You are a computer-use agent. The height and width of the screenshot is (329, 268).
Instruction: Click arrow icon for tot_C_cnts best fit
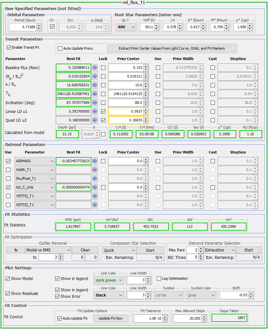point(95,187)
